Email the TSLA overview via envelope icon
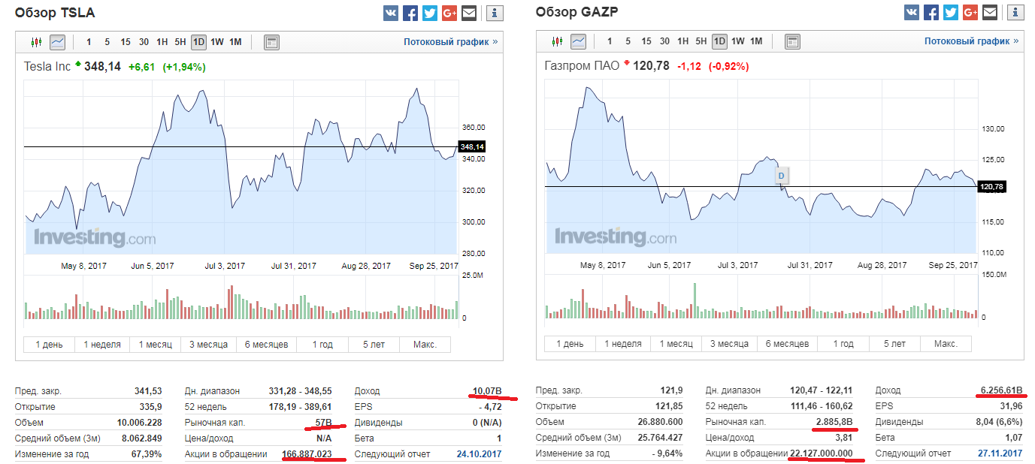 (469, 13)
